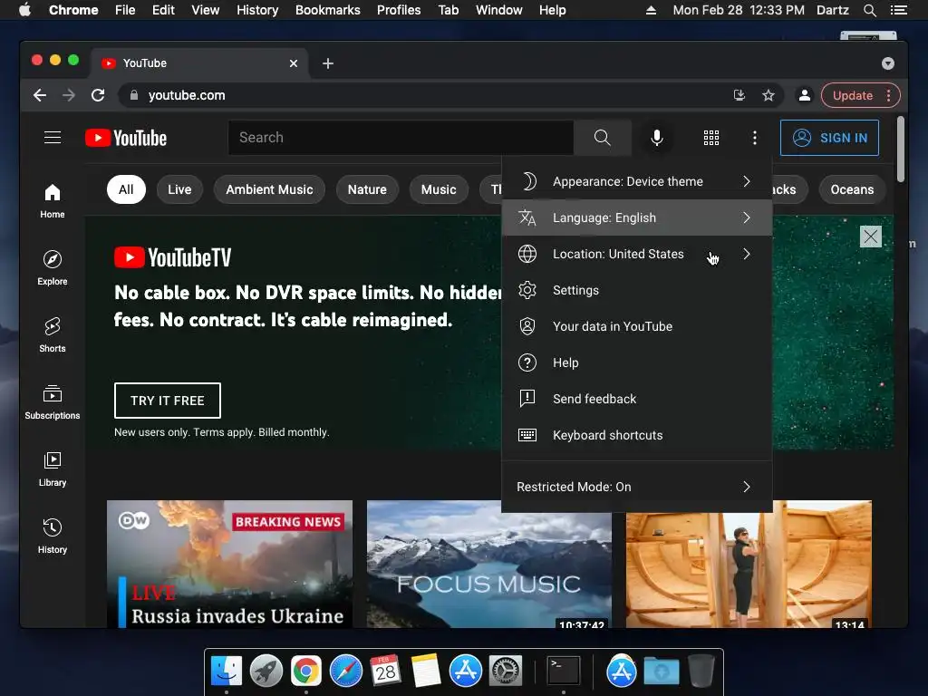Image resolution: width=928 pixels, height=696 pixels.
Task: Open Language: English submenu
Action: 637,217
